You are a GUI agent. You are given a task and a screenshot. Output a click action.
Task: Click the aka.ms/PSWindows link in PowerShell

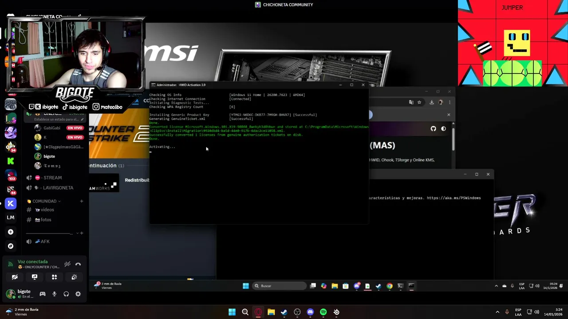pyautogui.click(x=454, y=198)
